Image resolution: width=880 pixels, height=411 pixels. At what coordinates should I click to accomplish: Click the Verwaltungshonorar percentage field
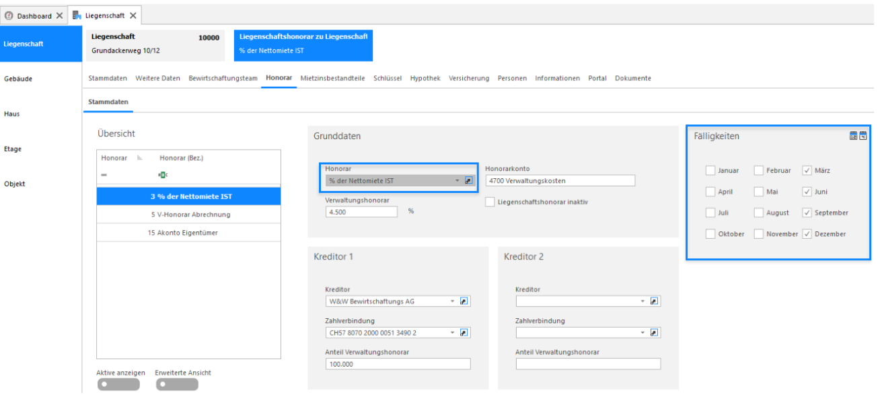361,212
